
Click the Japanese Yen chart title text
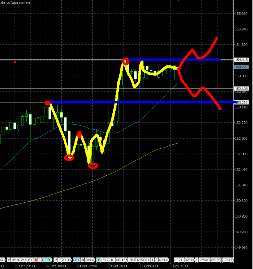coord(15,3)
